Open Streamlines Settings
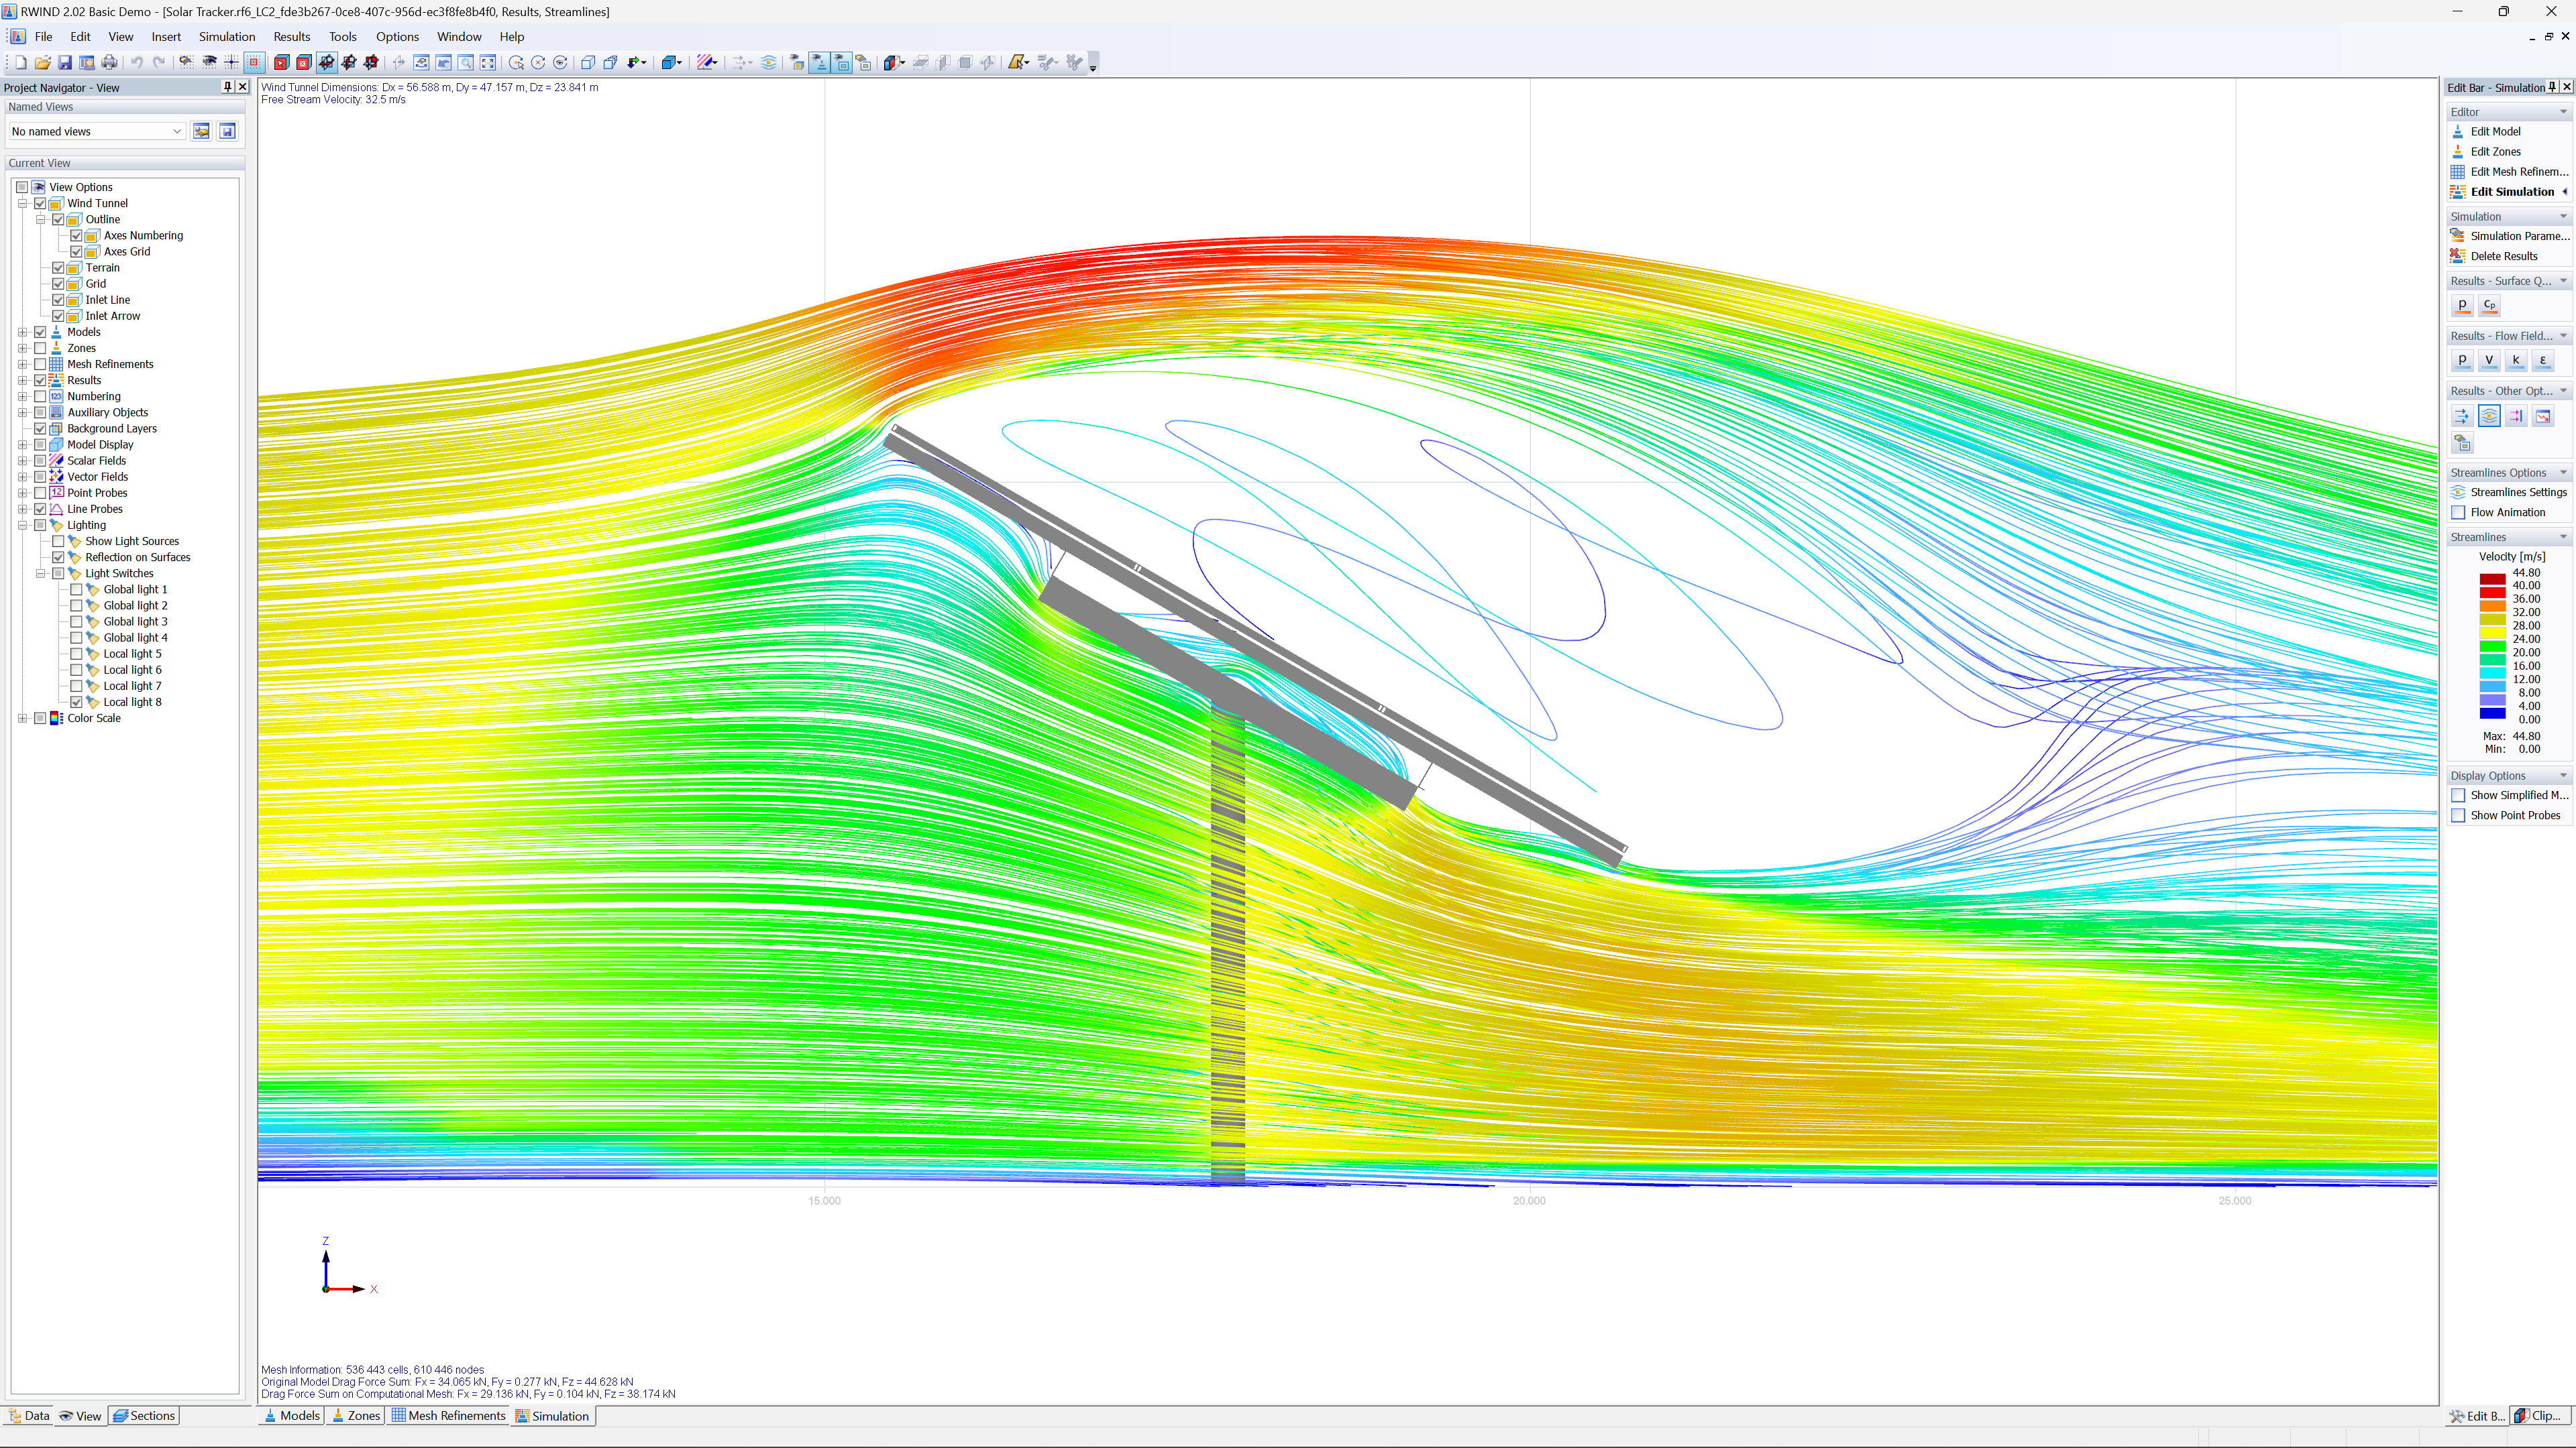The height and width of the screenshot is (1448, 2576). (2515, 491)
